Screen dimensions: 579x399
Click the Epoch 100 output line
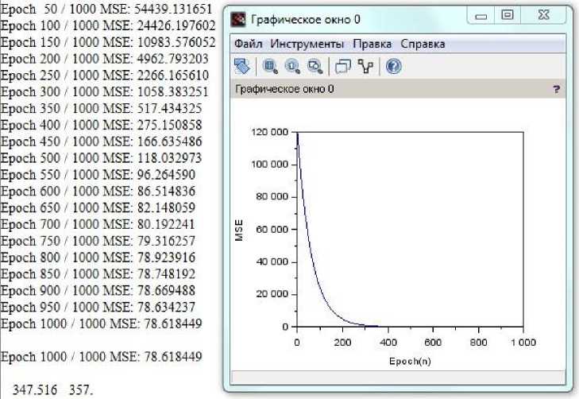click(108, 25)
